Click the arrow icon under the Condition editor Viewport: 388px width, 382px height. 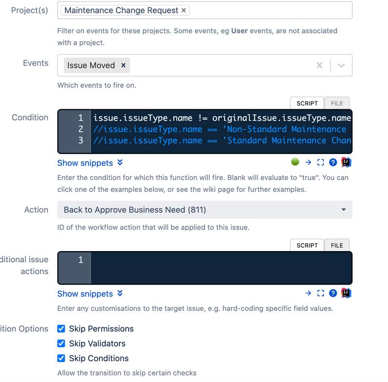coord(308,162)
